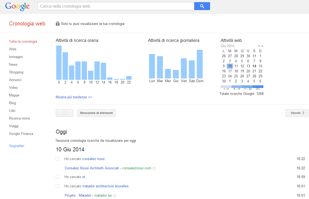Select Viaggi history filter
Viewport: 309px width, 199px height.
(x=14, y=126)
